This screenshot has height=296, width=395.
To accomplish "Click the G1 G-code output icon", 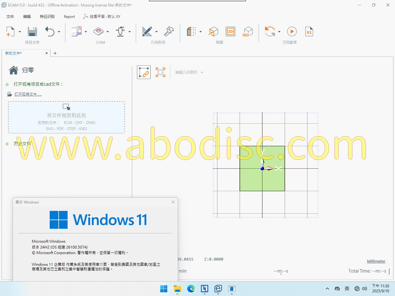I will click(x=309, y=31).
